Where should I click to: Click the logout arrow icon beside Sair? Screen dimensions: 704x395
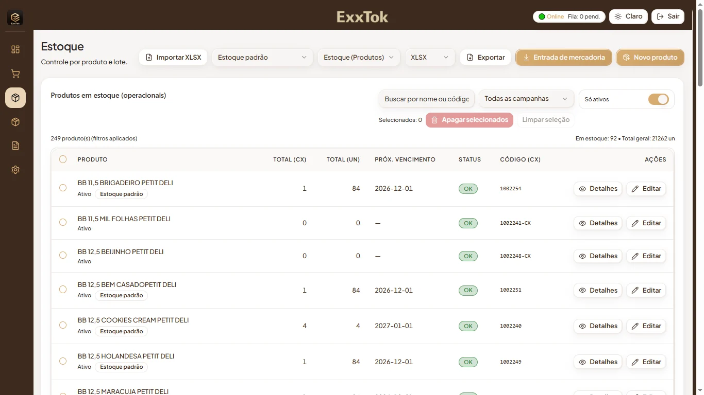(x=661, y=16)
